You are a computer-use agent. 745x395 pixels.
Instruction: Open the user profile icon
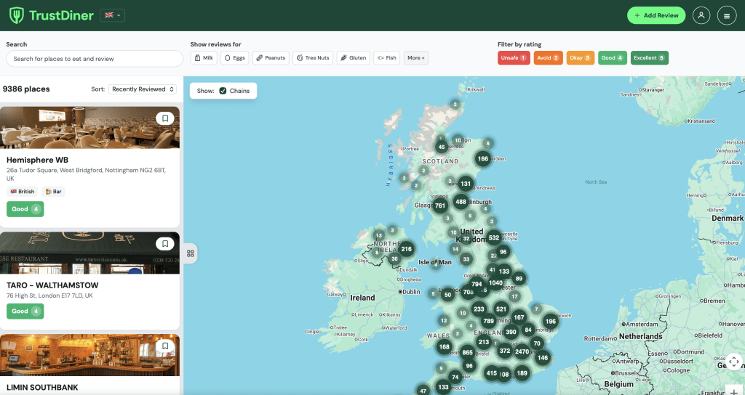[x=701, y=16]
